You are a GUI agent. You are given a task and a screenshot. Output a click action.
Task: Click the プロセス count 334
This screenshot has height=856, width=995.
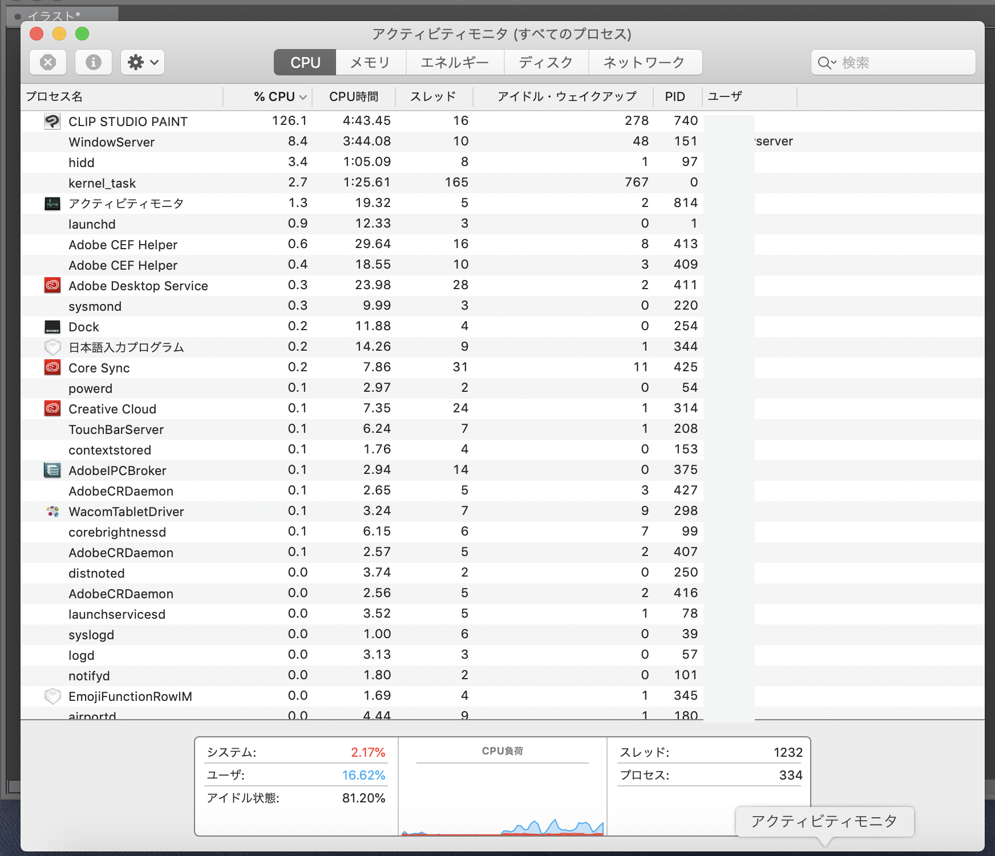[791, 775]
